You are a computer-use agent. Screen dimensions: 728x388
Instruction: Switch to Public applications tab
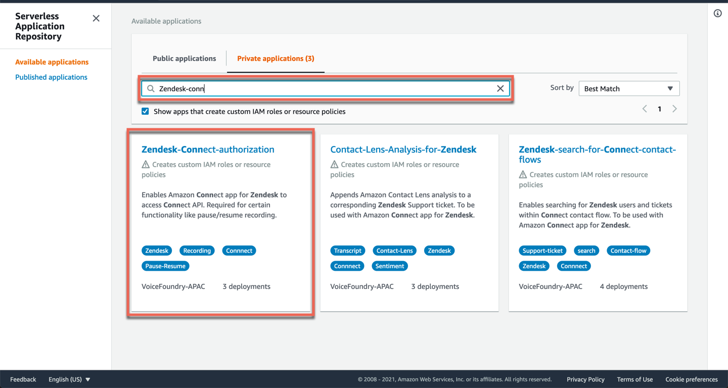tap(184, 59)
